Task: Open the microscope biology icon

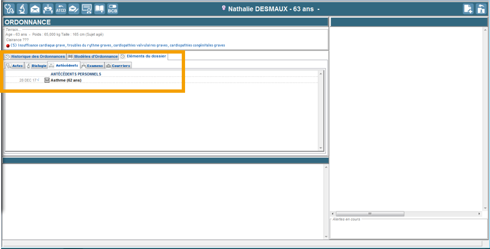Action: [x=22, y=8]
